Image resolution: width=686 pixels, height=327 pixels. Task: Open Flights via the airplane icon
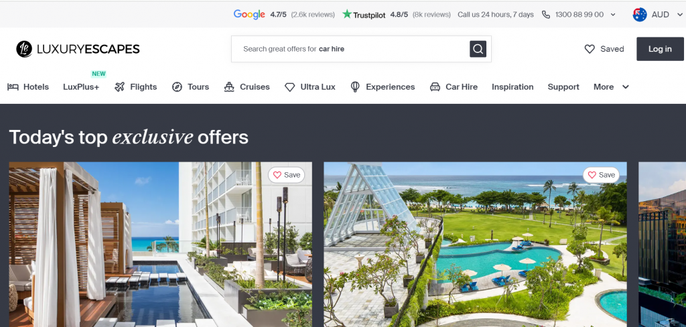[119, 86]
